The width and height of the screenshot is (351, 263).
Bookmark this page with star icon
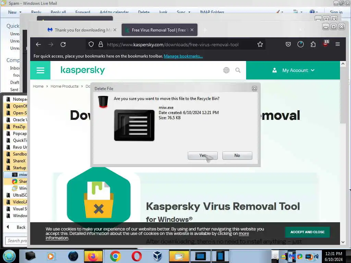point(260,45)
